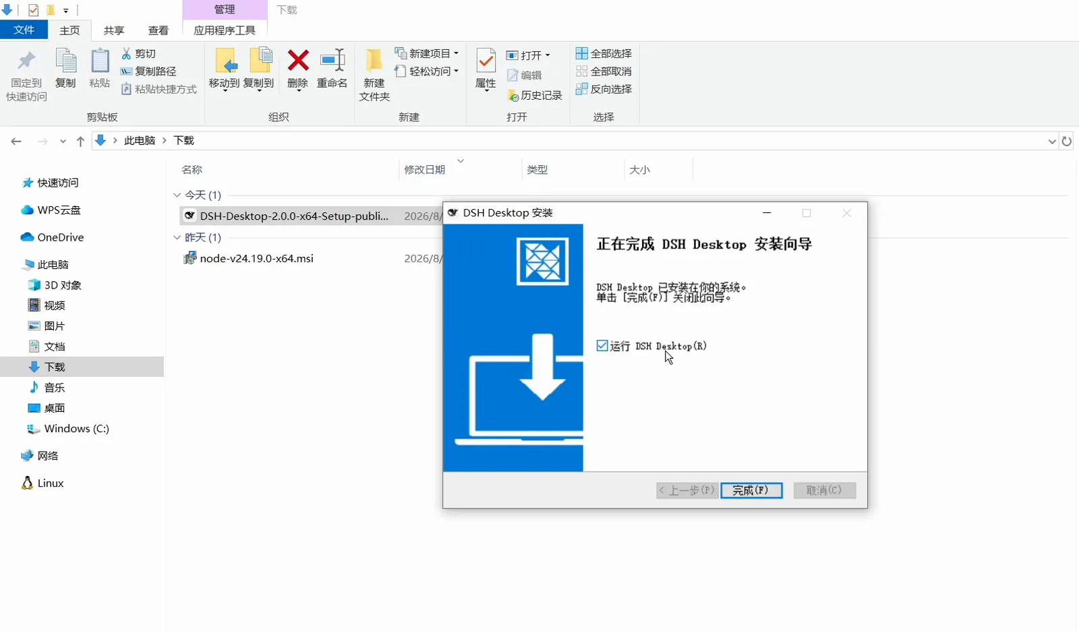The image size is (1079, 631).
Task: Collapse the Yesterday group
Action: 177,237
